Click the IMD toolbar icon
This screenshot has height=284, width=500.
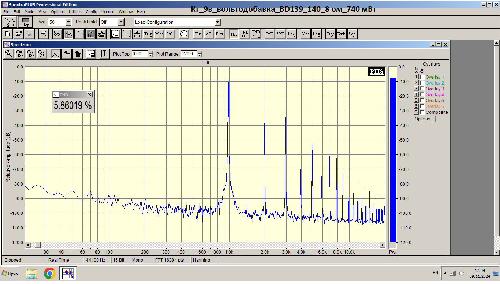tap(269, 34)
